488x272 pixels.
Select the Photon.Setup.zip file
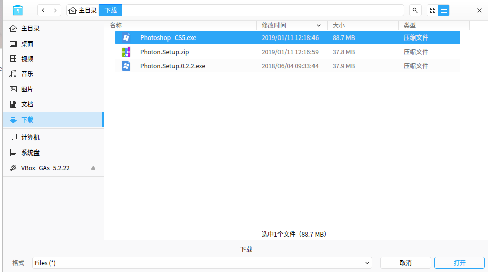pyautogui.click(x=288, y=52)
